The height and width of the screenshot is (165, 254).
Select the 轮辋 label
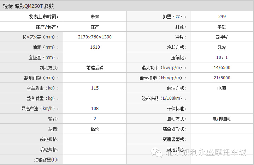click(53, 129)
